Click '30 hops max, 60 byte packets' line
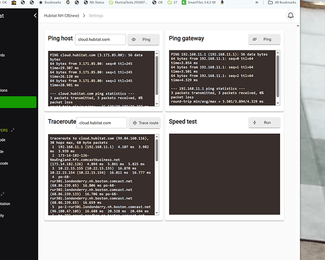325x260 pixels. [79, 142]
